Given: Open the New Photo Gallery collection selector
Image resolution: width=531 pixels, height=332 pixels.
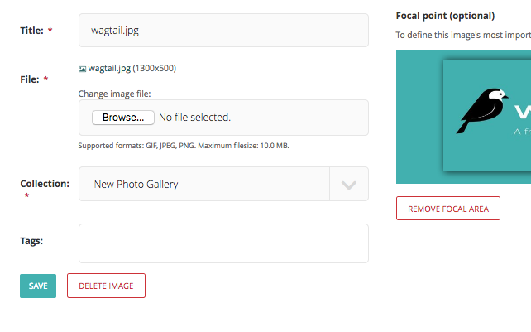Looking at the screenshot, I should (204, 185).
